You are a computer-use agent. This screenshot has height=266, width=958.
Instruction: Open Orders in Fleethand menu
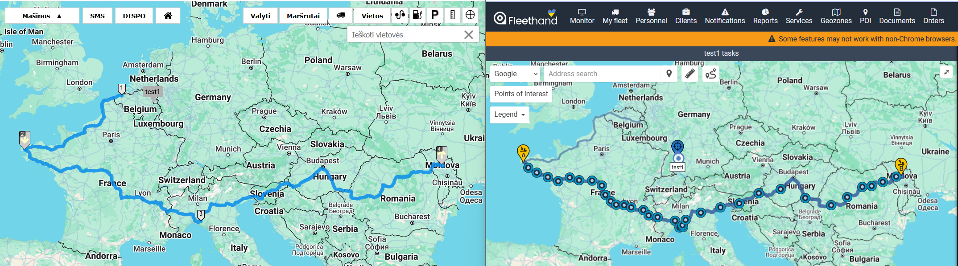933,16
